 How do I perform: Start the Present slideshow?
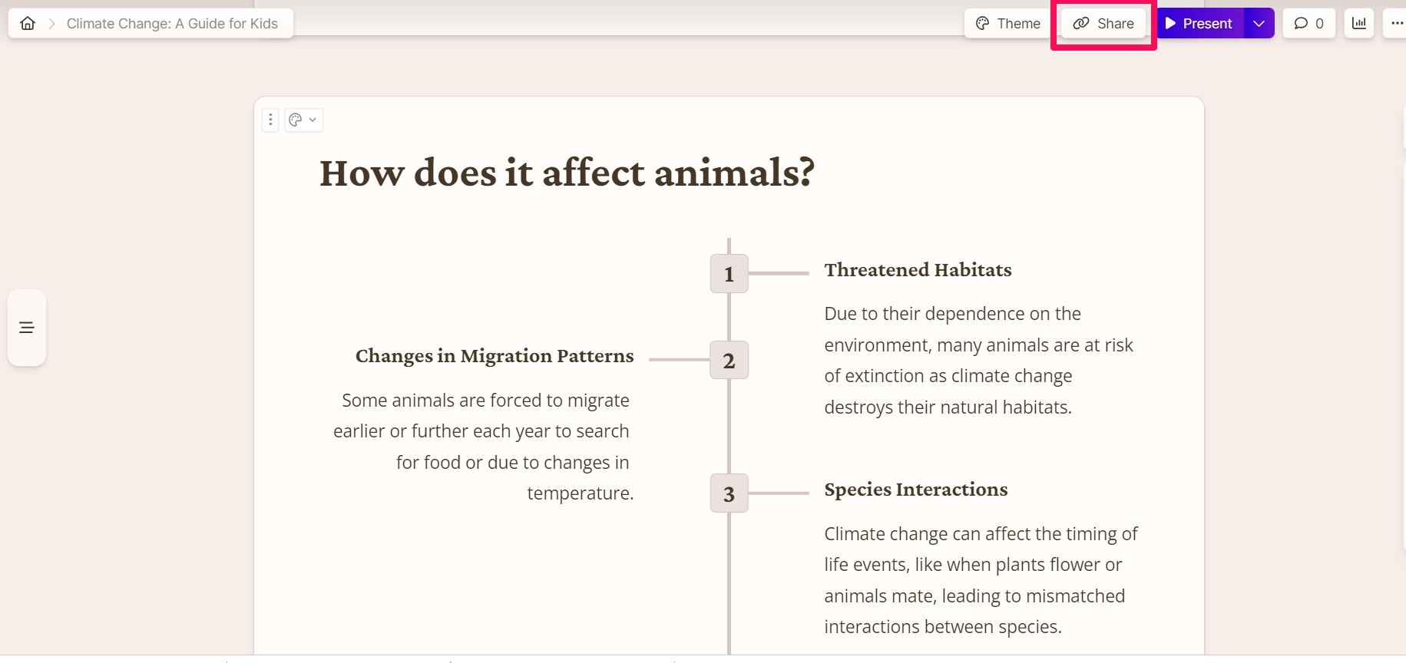[x=1199, y=24]
